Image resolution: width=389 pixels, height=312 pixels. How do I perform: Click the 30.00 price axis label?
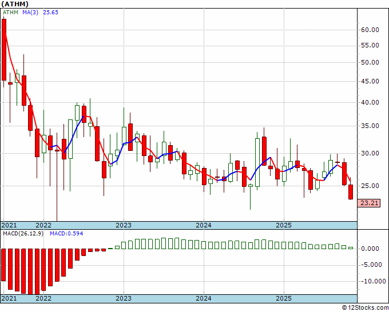click(x=370, y=153)
